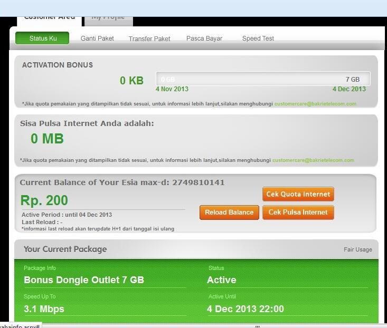
Task: Select the 4 Dec 2013 bonus end date
Action: pos(349,89)
